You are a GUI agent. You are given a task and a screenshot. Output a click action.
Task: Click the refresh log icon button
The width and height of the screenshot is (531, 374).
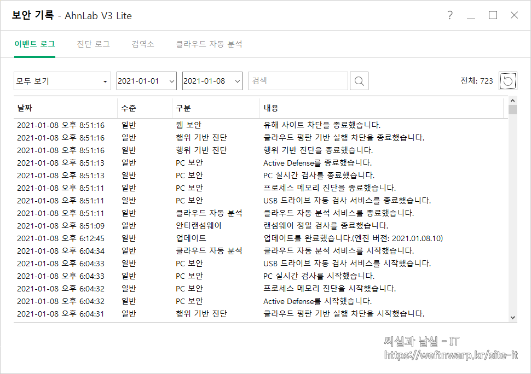(507, 81)
